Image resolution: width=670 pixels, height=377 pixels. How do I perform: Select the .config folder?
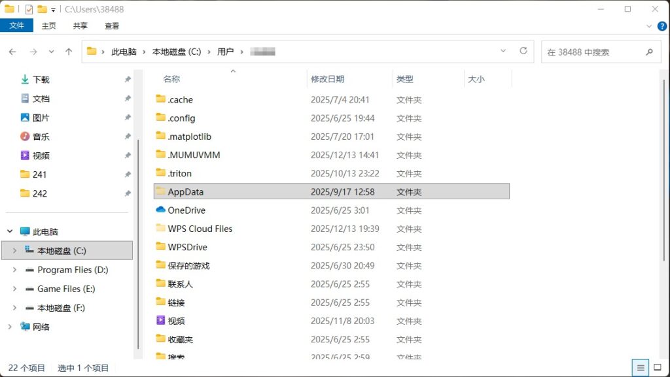181,118
